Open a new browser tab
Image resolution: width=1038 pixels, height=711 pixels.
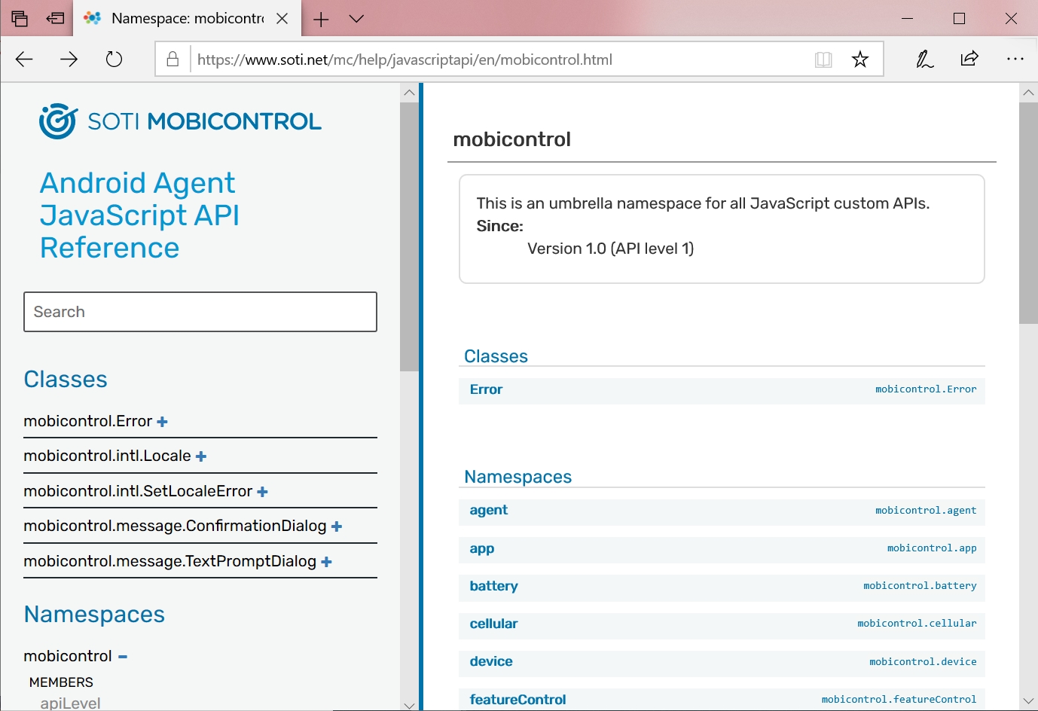(321, 19)
